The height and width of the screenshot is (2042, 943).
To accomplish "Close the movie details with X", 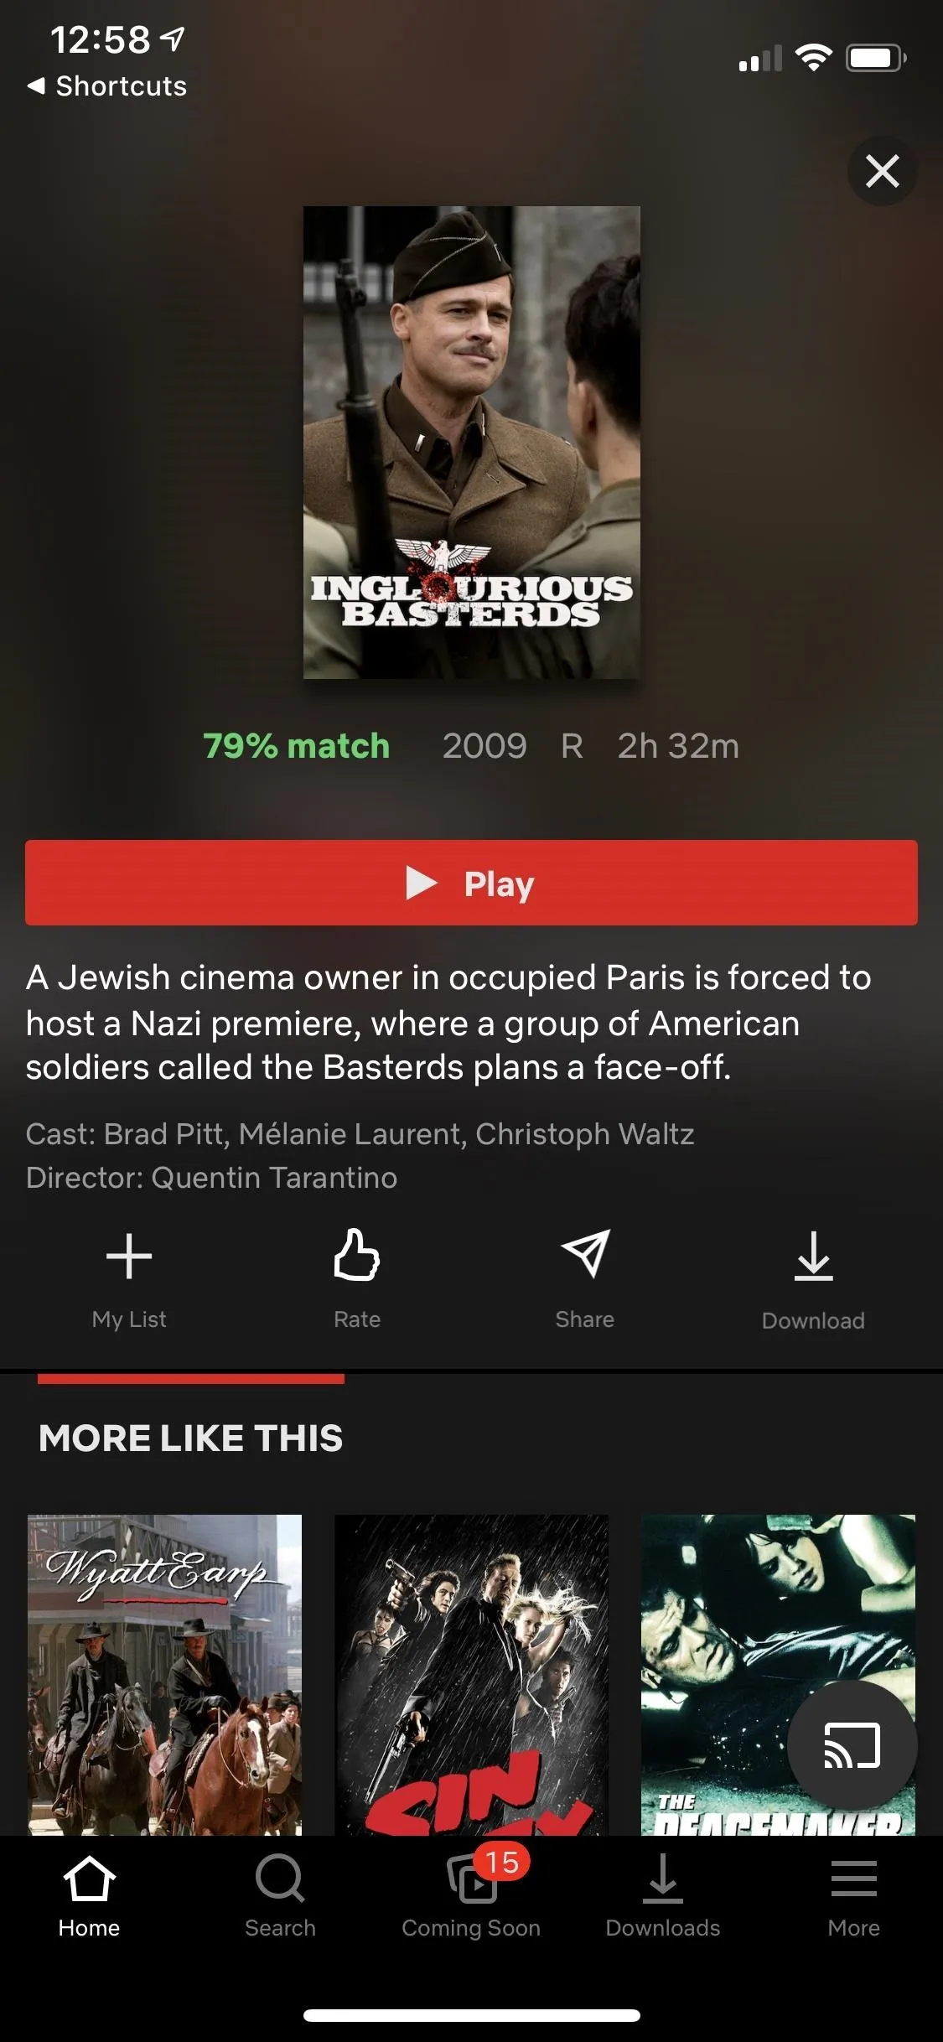I will pyautogui.click(x=883, y=171).
